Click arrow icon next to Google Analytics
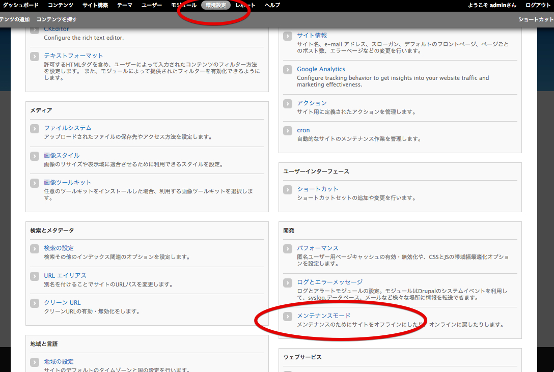The image size is (554, 372). 288,70
